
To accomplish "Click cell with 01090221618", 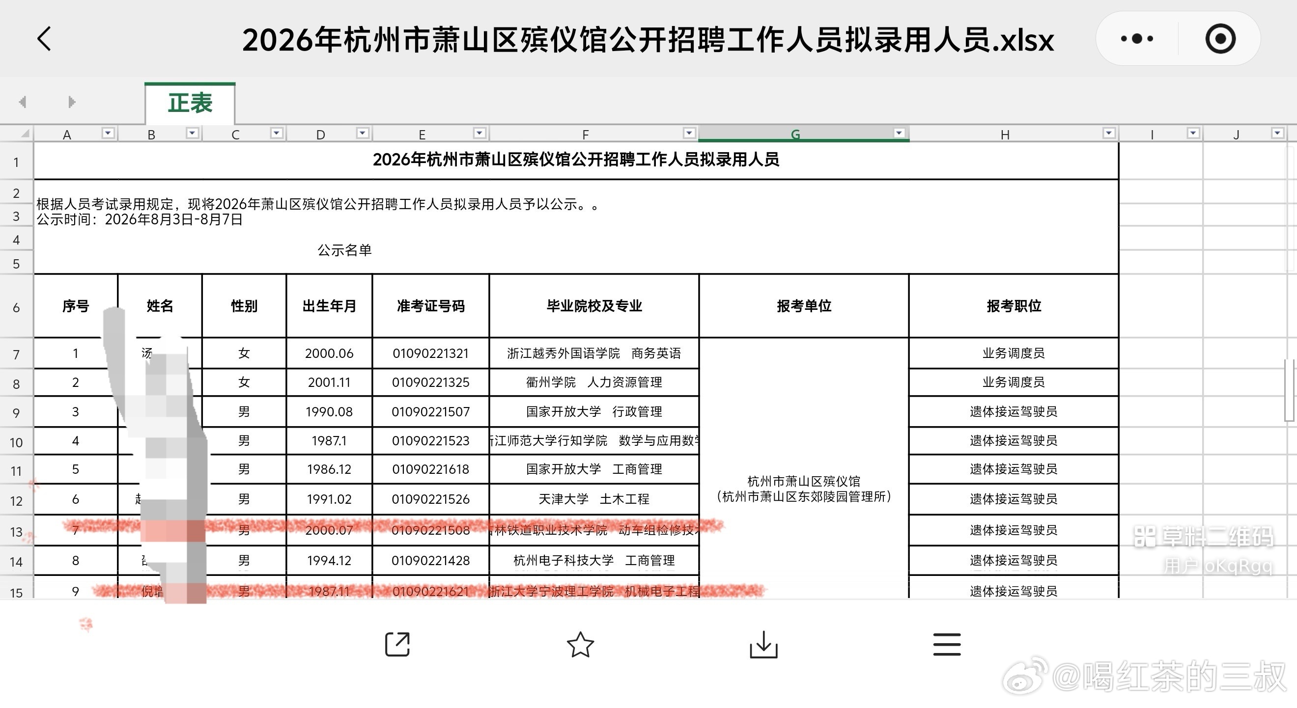I will pyautogui.click(x=430, y=469).
